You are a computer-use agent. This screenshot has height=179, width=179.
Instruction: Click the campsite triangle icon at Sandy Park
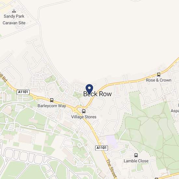coord(14,11)
